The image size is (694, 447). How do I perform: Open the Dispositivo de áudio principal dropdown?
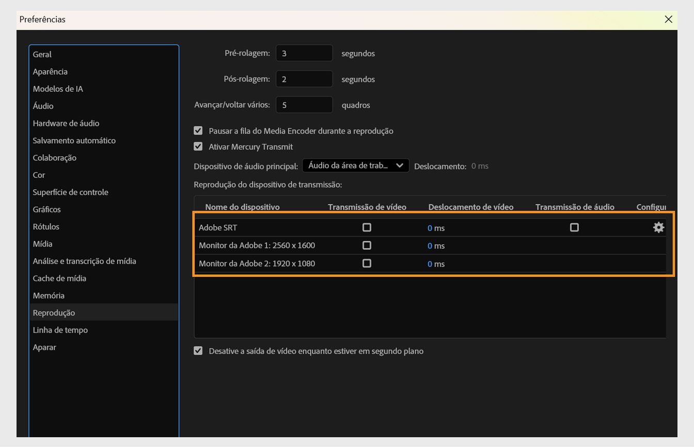coord(355,165)
